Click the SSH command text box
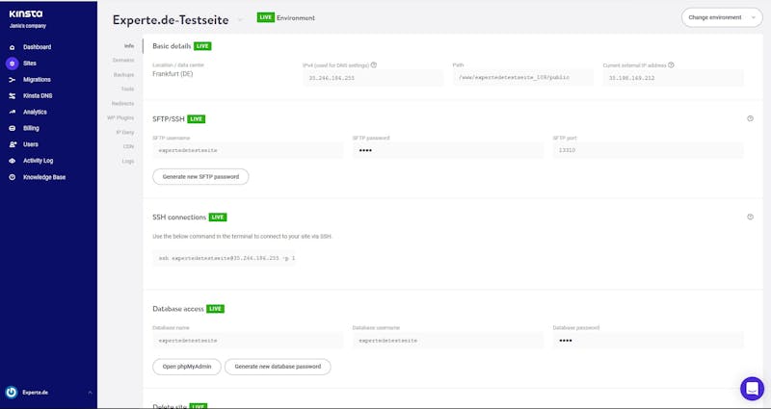Image resolution: width=771 pixels, height=409 pixels. point(225,258)
